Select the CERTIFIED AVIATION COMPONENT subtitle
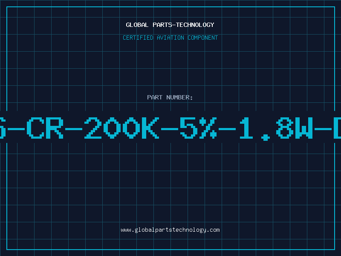 (170, 38)
